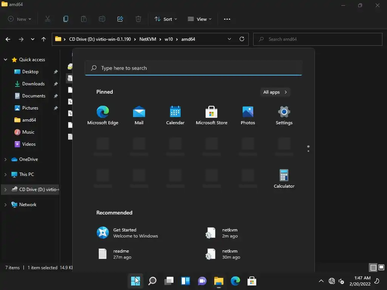Open the New dropdown in Explorer

pyautogui.click(x=20, y=19)
